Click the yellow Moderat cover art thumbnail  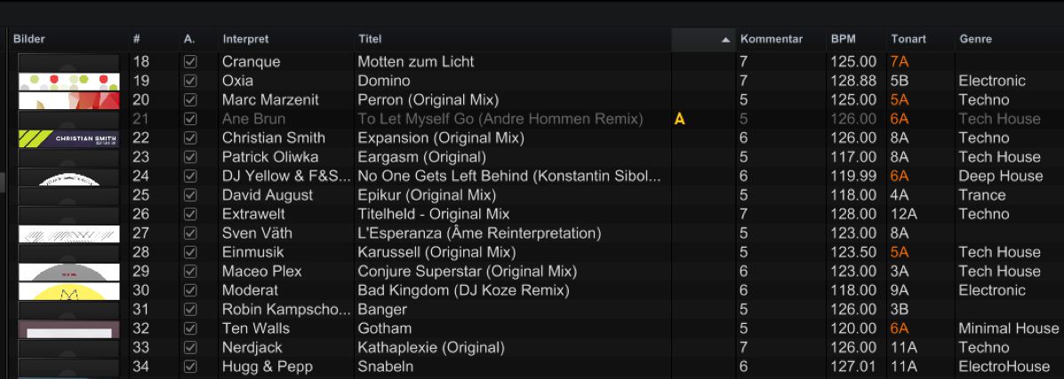click(68, 291)
